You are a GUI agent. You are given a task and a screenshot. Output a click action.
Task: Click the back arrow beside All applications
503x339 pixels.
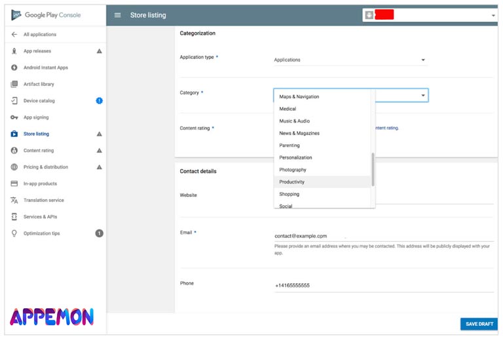(14, 34)
